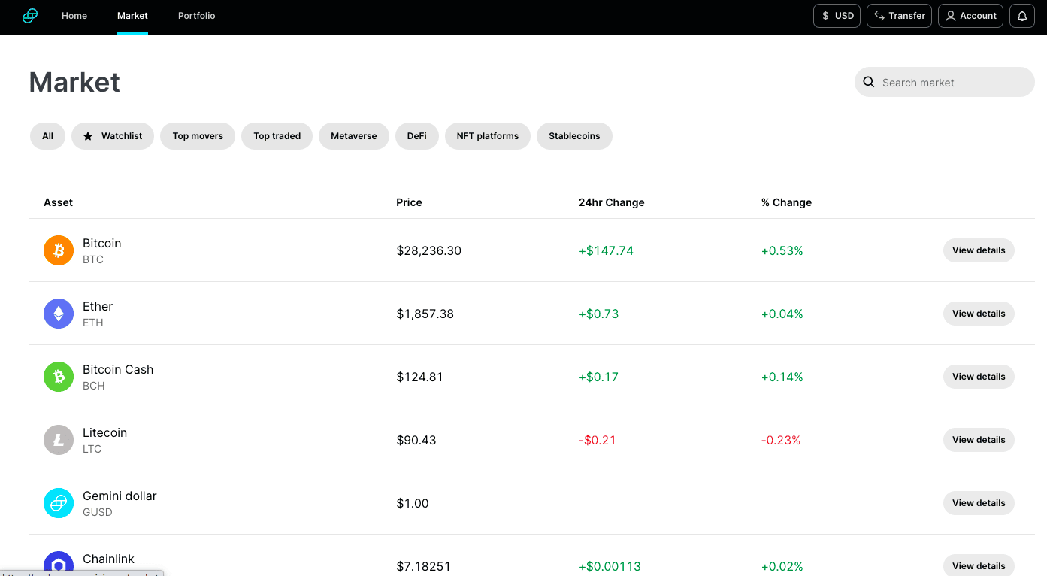1047x576 pixels.
Task: Select the All filter chip
Action: [x=47, y=136]
